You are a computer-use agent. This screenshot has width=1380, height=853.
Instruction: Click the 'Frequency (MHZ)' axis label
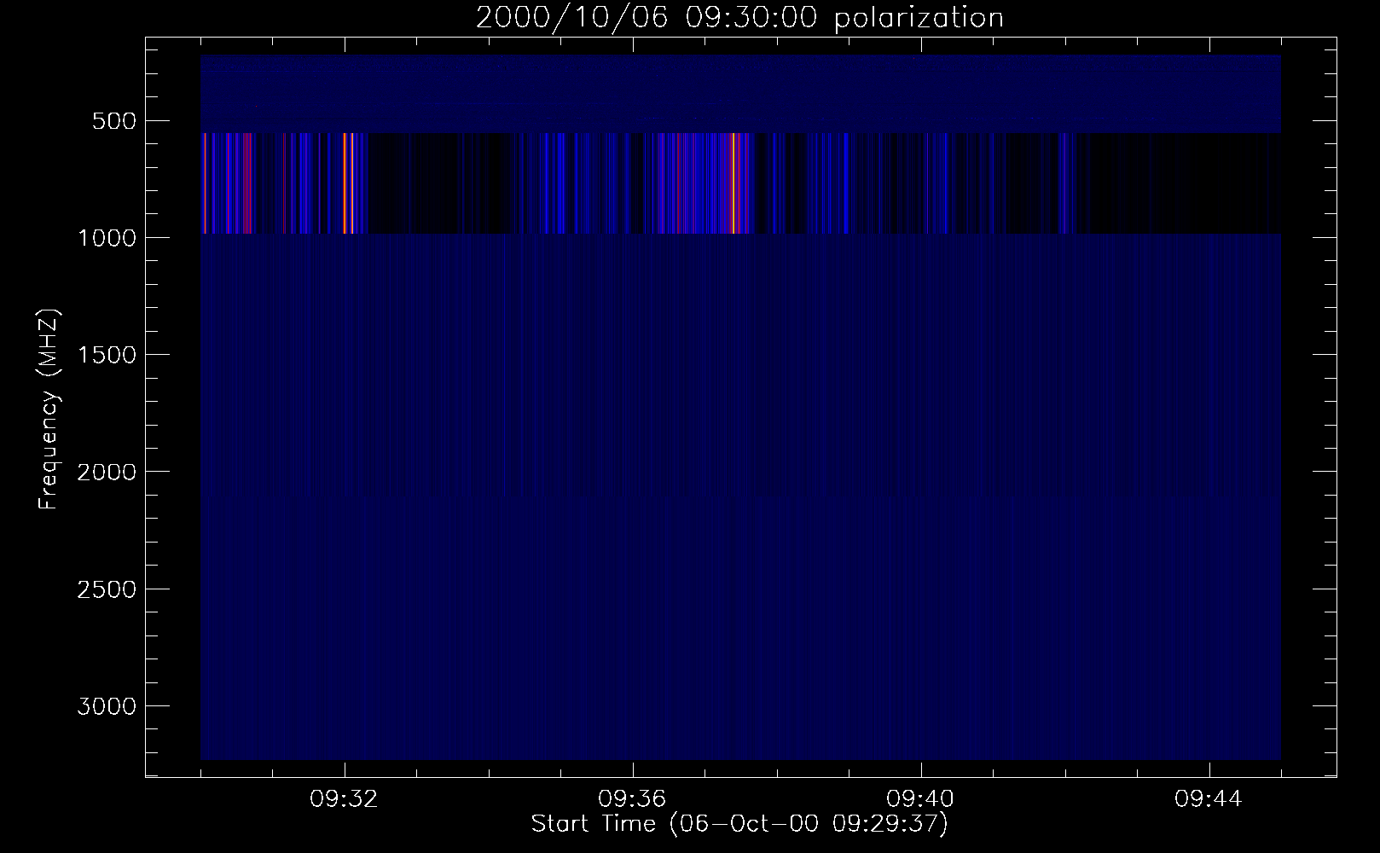[x=50, y=409]
